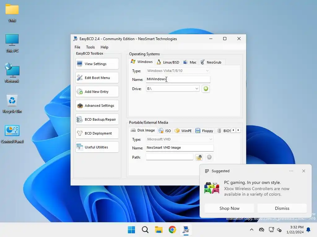The image size is (317, 237).
Task: Switch to the Windows OS tab
Action: [x=142, y=62]
